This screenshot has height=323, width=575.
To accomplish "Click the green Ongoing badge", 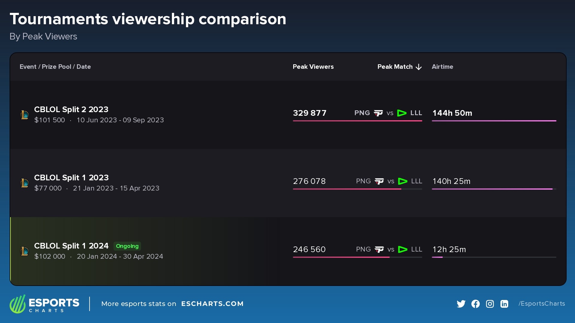I will click(127, 246).
